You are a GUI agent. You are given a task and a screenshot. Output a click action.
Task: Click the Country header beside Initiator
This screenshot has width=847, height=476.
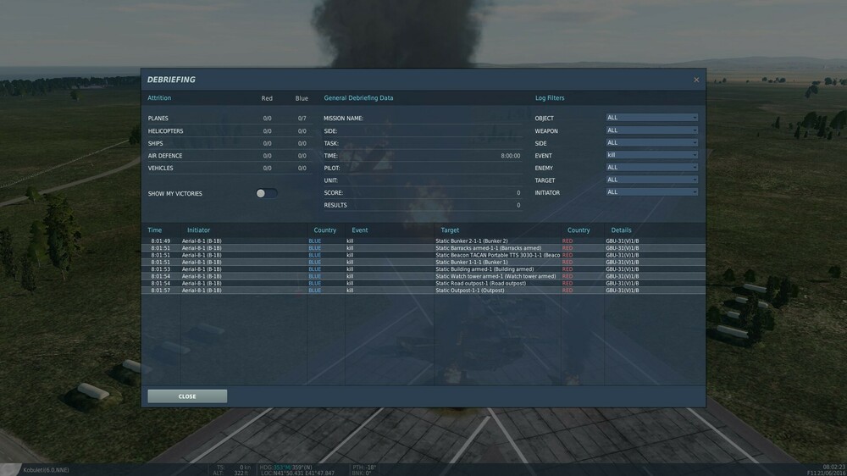(324, 230)
